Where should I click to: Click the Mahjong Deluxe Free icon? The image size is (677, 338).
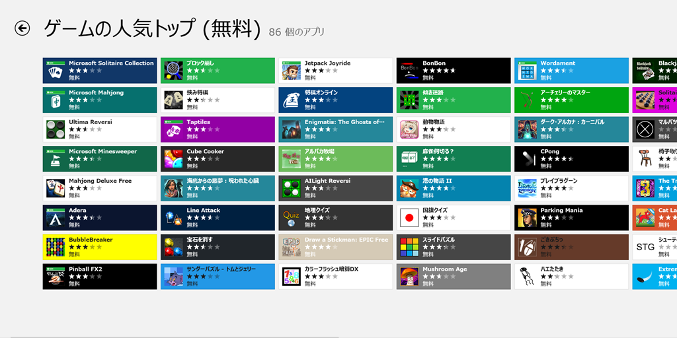[x=56, y=188]
